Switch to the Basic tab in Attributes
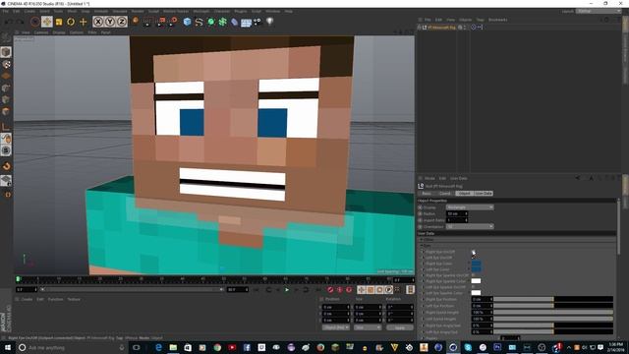This screenshot has height=354, width=629. coord(427,194)
